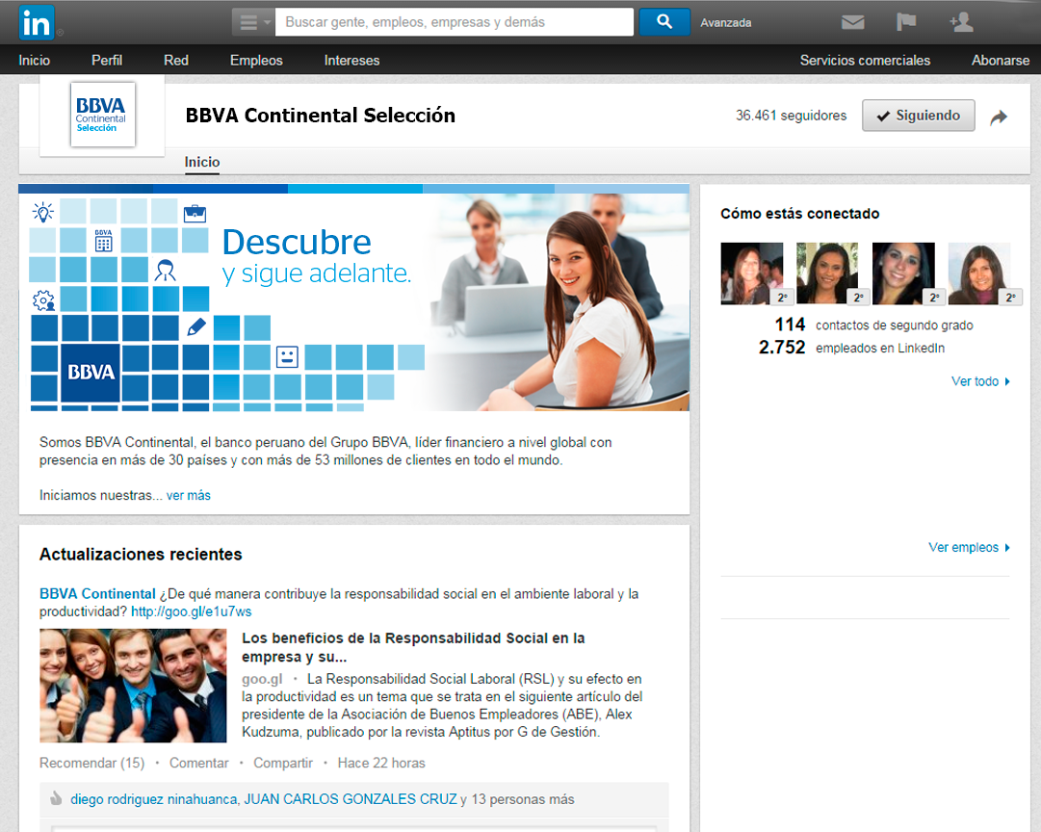Click Comentar on the update
Screen dimensions: 1041x832
198,763
